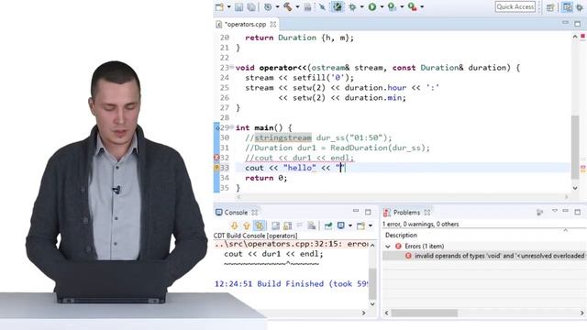Toggle the highlighted Mark Occurrences toolbar icon
Viewport: 587px width, 330px height.
[x=338, y=6]
